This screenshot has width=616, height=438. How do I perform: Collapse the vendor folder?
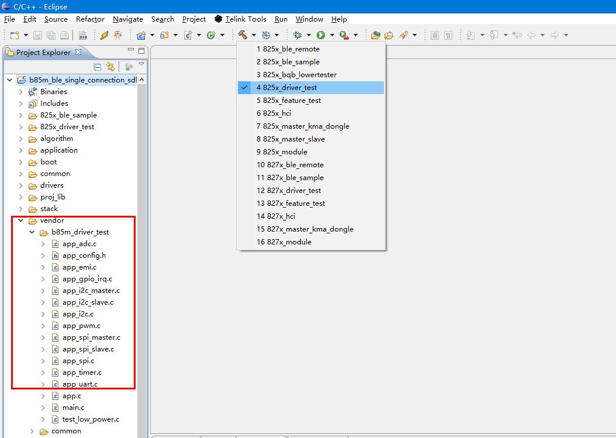pos(21,220)
